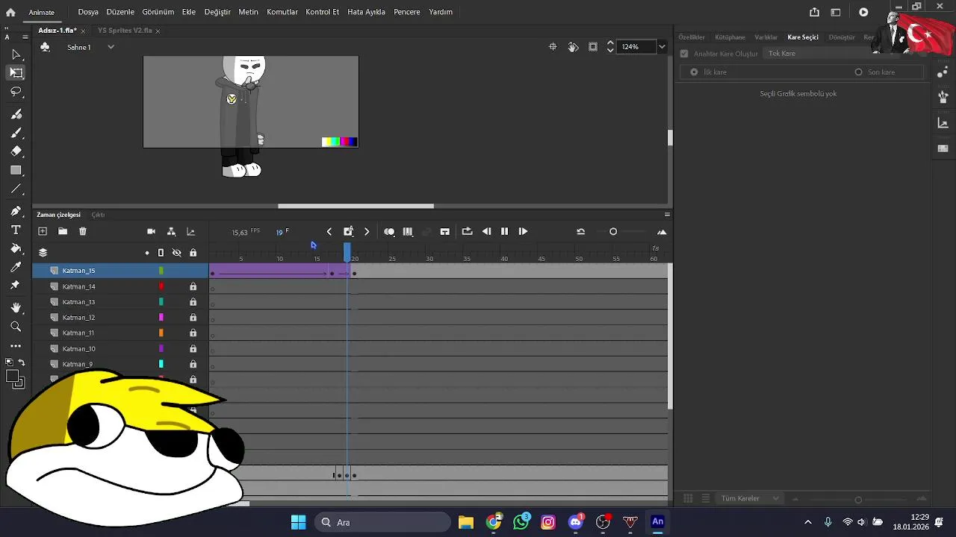Open the Düzenle menu

120,12
